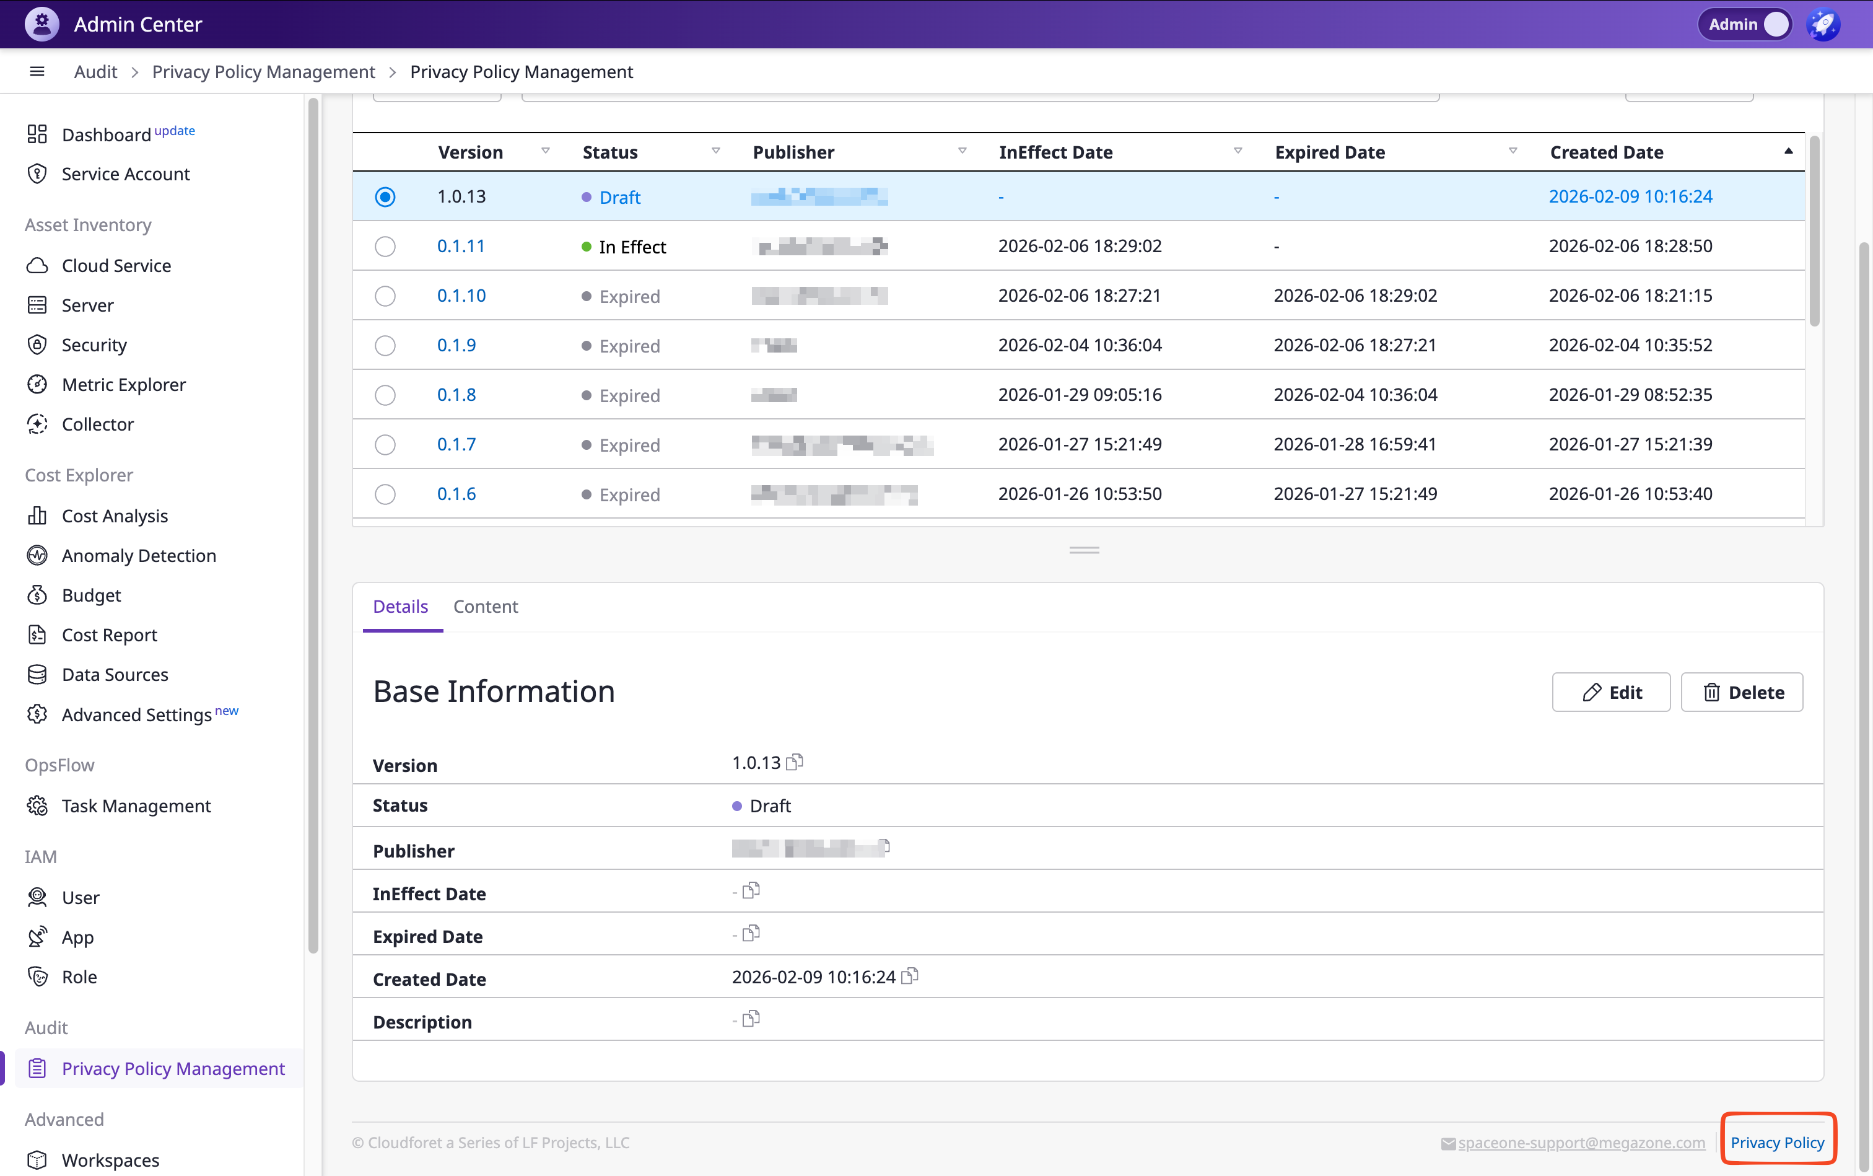
Task: Click the hamburger menu icon
Action: coord(37,71)
